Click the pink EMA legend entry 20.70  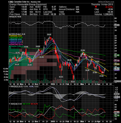16,45
